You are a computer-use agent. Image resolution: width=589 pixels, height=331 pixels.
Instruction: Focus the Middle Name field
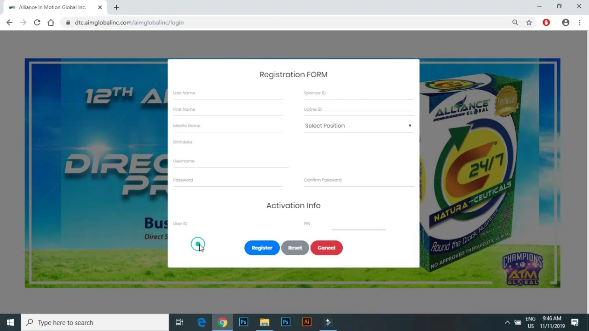[228, 126]
